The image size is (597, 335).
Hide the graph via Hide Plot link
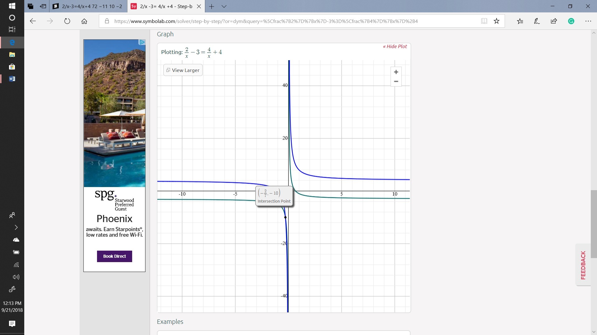[x=395, y=47]
